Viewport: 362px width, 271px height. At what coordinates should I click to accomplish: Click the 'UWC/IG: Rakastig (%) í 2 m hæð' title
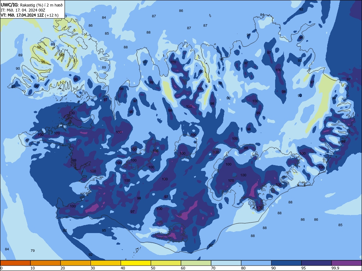tap(31, 5)
